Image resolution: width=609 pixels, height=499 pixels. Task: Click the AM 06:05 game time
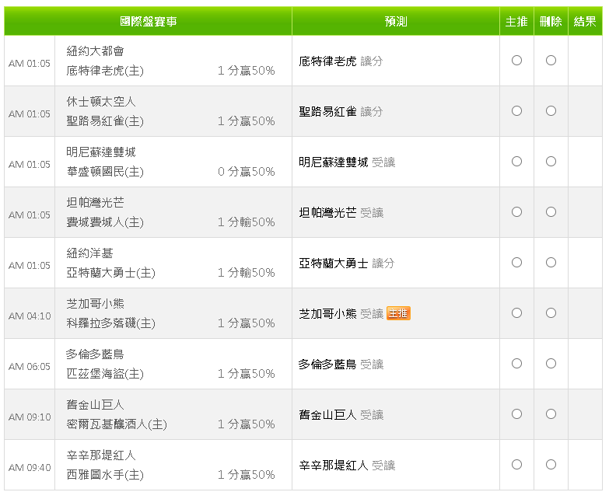click(30, 367)
